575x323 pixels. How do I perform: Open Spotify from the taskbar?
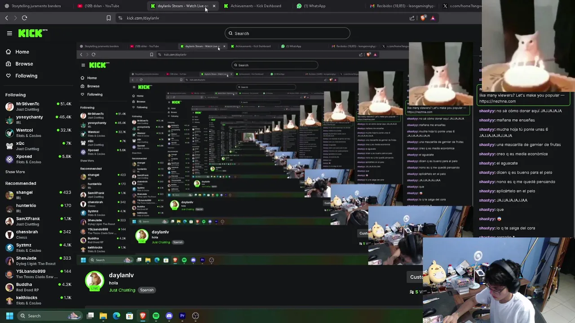point(156,316)
